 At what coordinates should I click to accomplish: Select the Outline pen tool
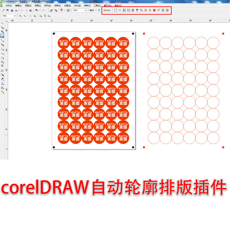[x=2, y=83]
